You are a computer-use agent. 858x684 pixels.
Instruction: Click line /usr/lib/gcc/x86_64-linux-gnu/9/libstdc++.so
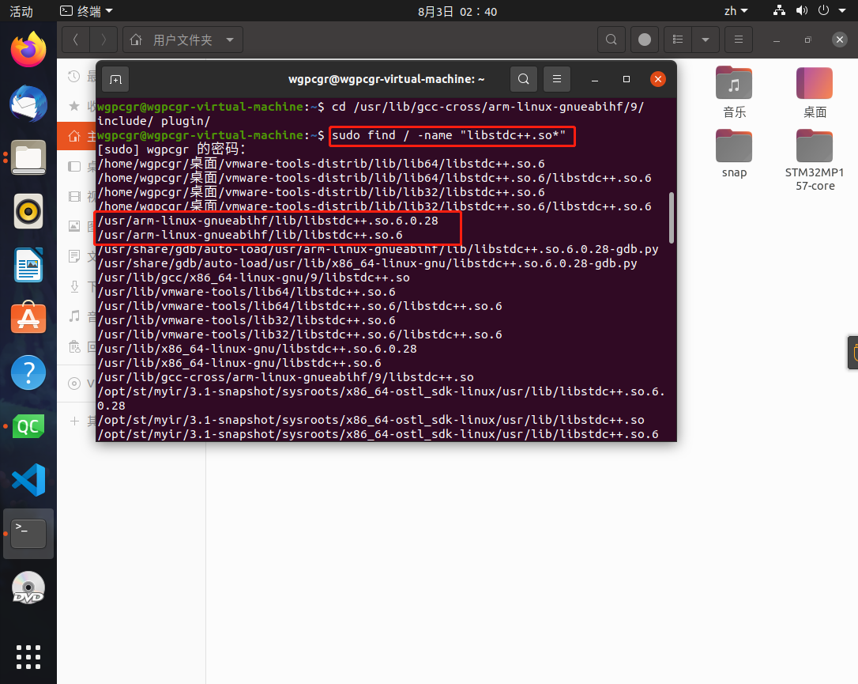(x=254, y=278)
